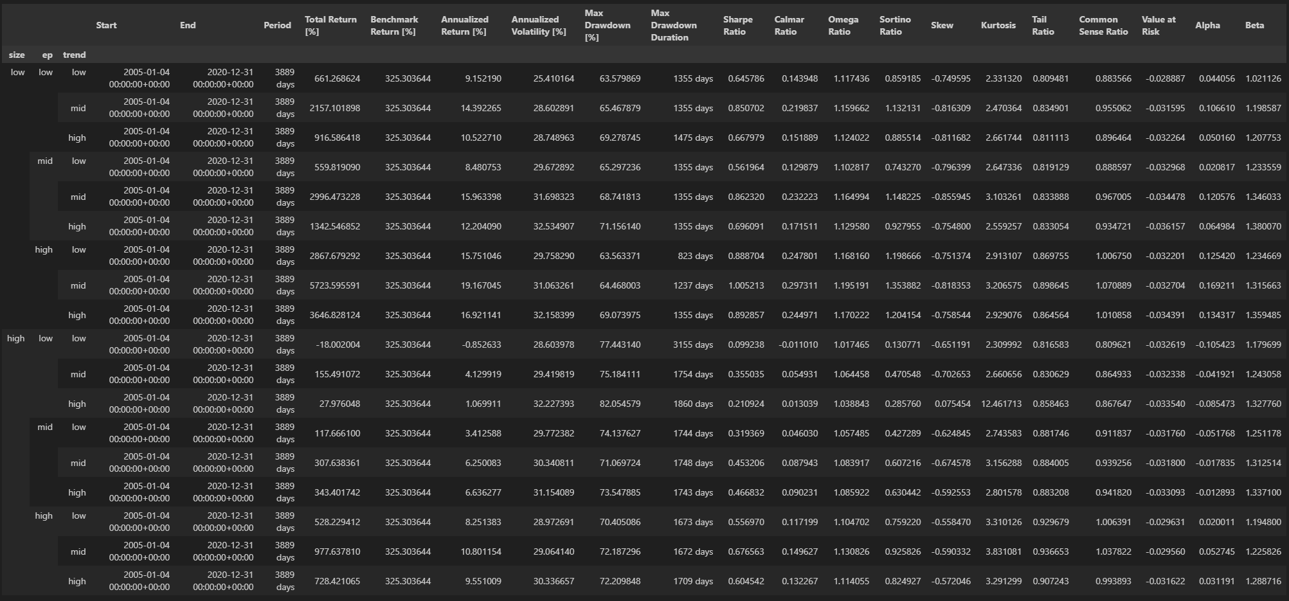Select the size index label
The height and width of the screenshot is (601, 1289).
[x=17, y=55]
